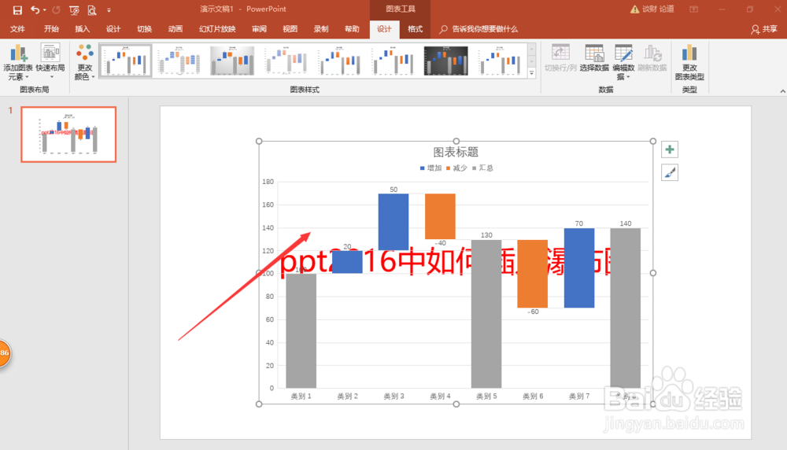Select the gray bar labeled 140
This screenshot has height=450, width=787.
626,308
